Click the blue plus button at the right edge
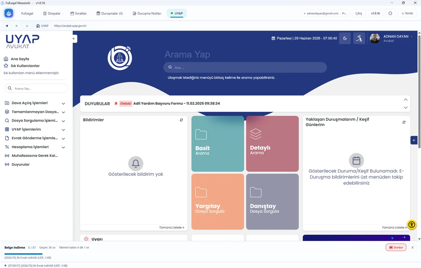This screenshot has height=268, width=421. point(414,140)
